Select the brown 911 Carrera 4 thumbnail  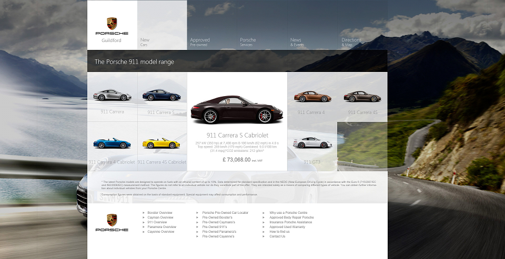(312, 97)
